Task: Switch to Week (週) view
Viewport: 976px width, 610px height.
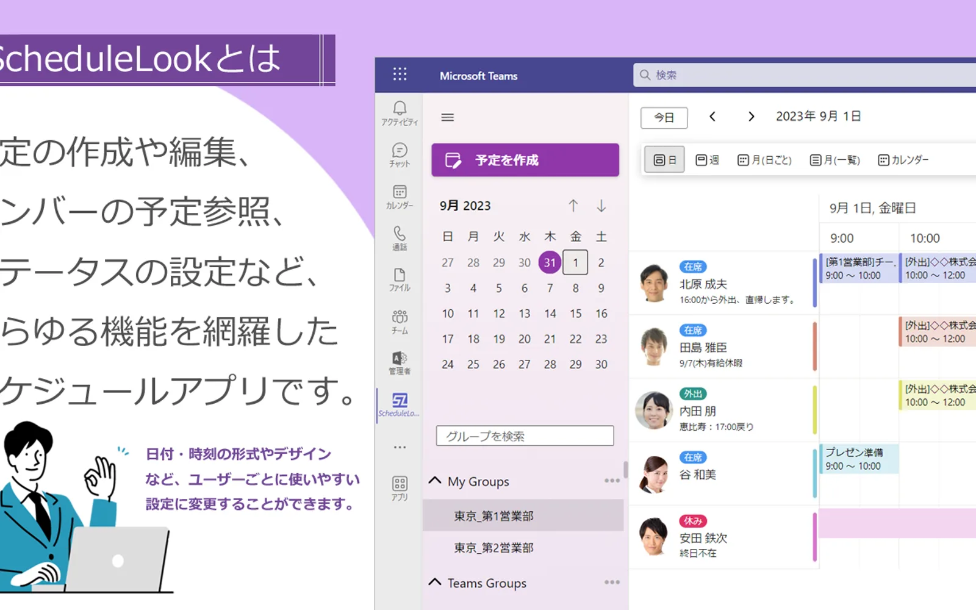Action: click(708, 160)
